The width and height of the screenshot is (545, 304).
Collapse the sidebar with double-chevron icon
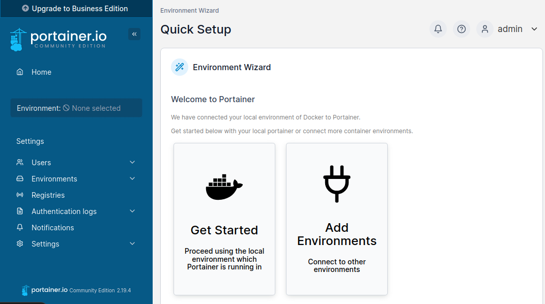(134, 34)
